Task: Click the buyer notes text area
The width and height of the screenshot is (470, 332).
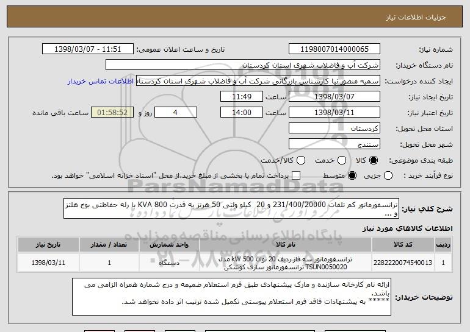Action: tap(232, 297)
